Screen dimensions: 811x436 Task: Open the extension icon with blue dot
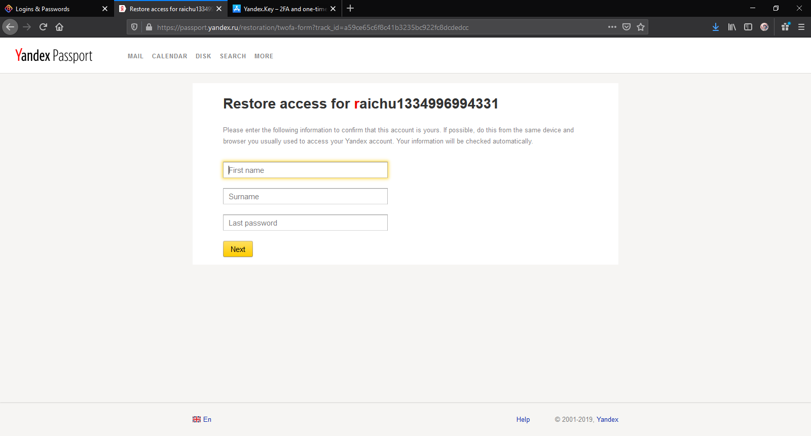pos(785,27)
